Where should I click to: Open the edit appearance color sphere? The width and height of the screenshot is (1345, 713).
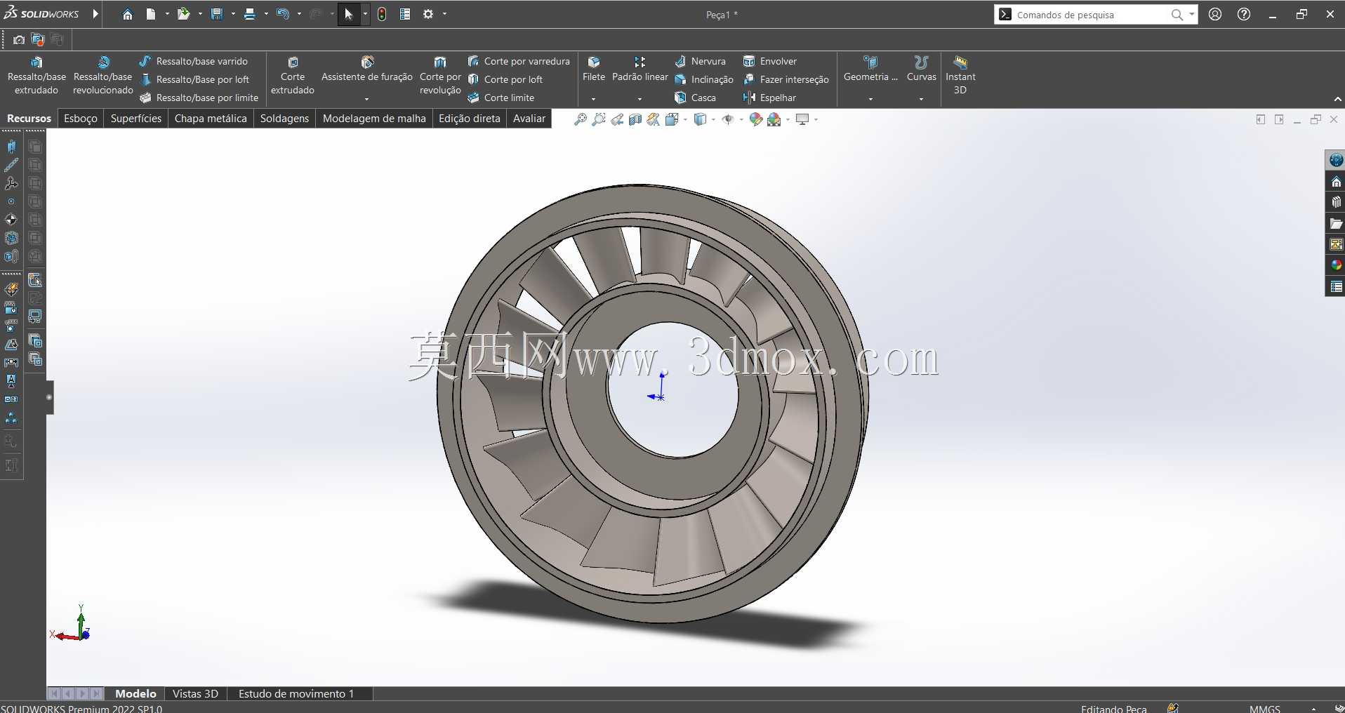(755, 119)
